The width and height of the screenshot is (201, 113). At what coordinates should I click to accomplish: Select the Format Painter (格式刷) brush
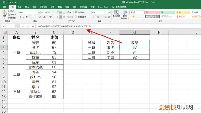point(9,18)
